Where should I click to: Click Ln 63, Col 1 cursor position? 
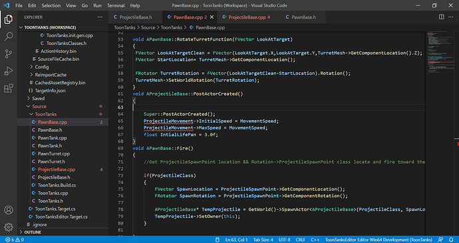coord(237,240)
